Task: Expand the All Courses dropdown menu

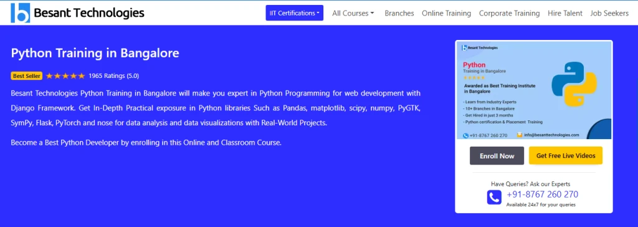Action: (x=353, y=14)
